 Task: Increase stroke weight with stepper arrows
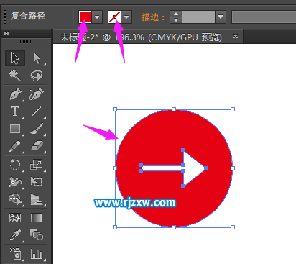tap(176, 14)
